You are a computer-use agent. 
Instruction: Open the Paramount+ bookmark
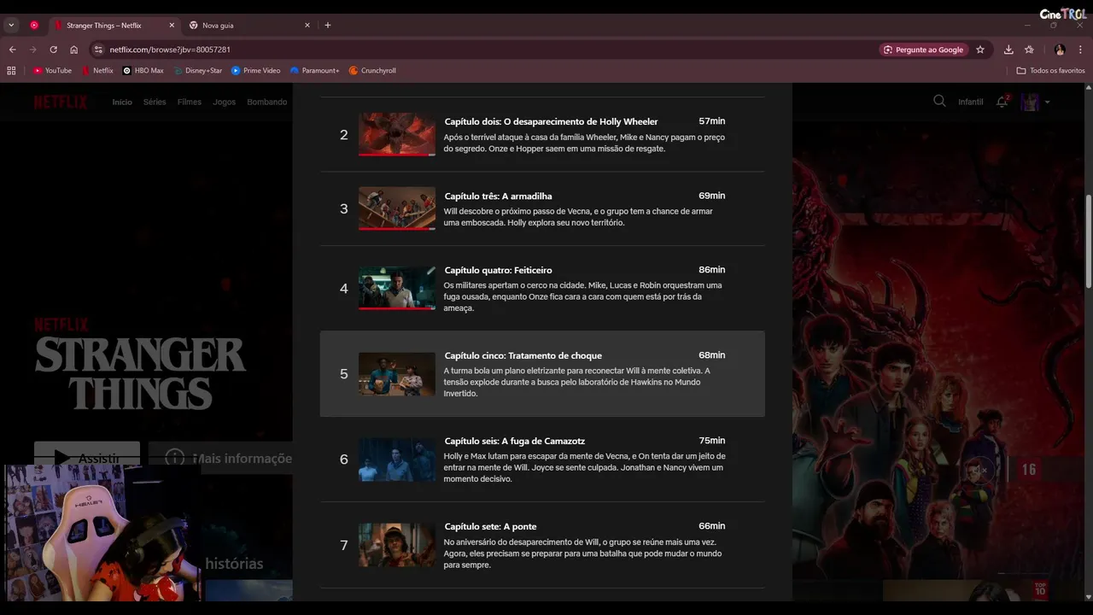coord(314,71)
